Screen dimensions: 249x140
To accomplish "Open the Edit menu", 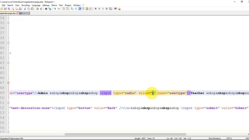I will tap(4, 5).
